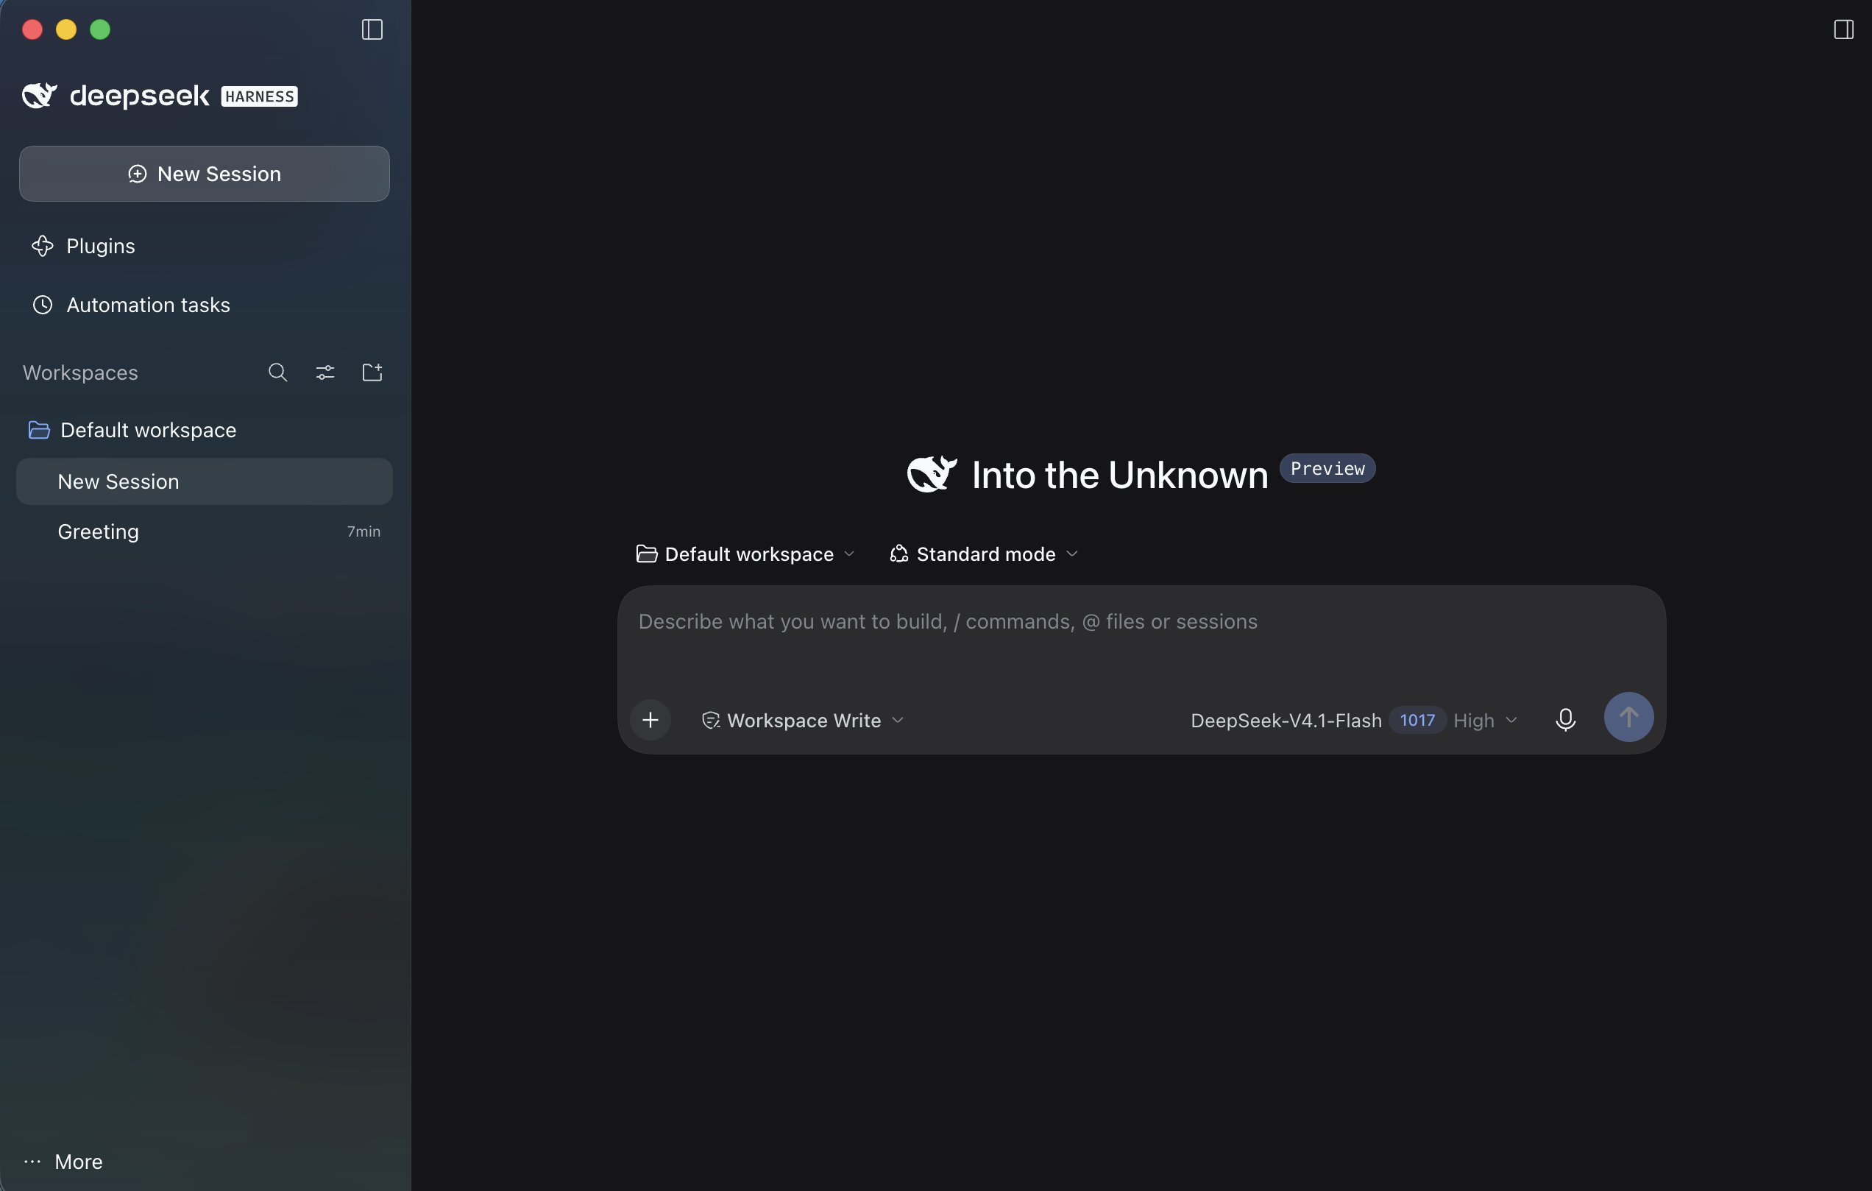Open the DeepSeek-V4.1-Flash model selector
1872x1191 pixels.
pyautogui.click(x=1353, y=721)
